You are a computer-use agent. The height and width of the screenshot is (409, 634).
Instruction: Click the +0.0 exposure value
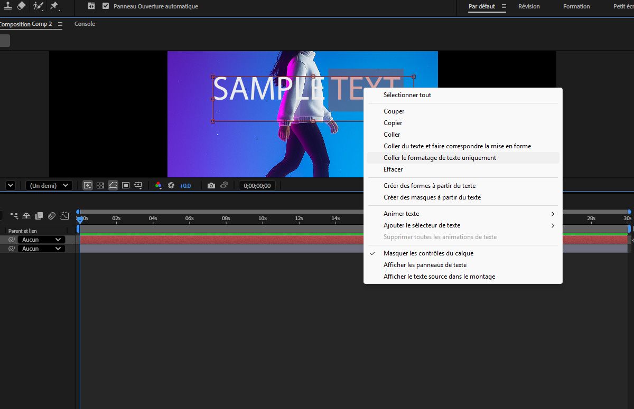pos(185,186)
